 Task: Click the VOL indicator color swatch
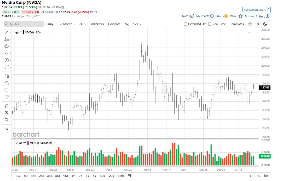click(x=28, y=143)
